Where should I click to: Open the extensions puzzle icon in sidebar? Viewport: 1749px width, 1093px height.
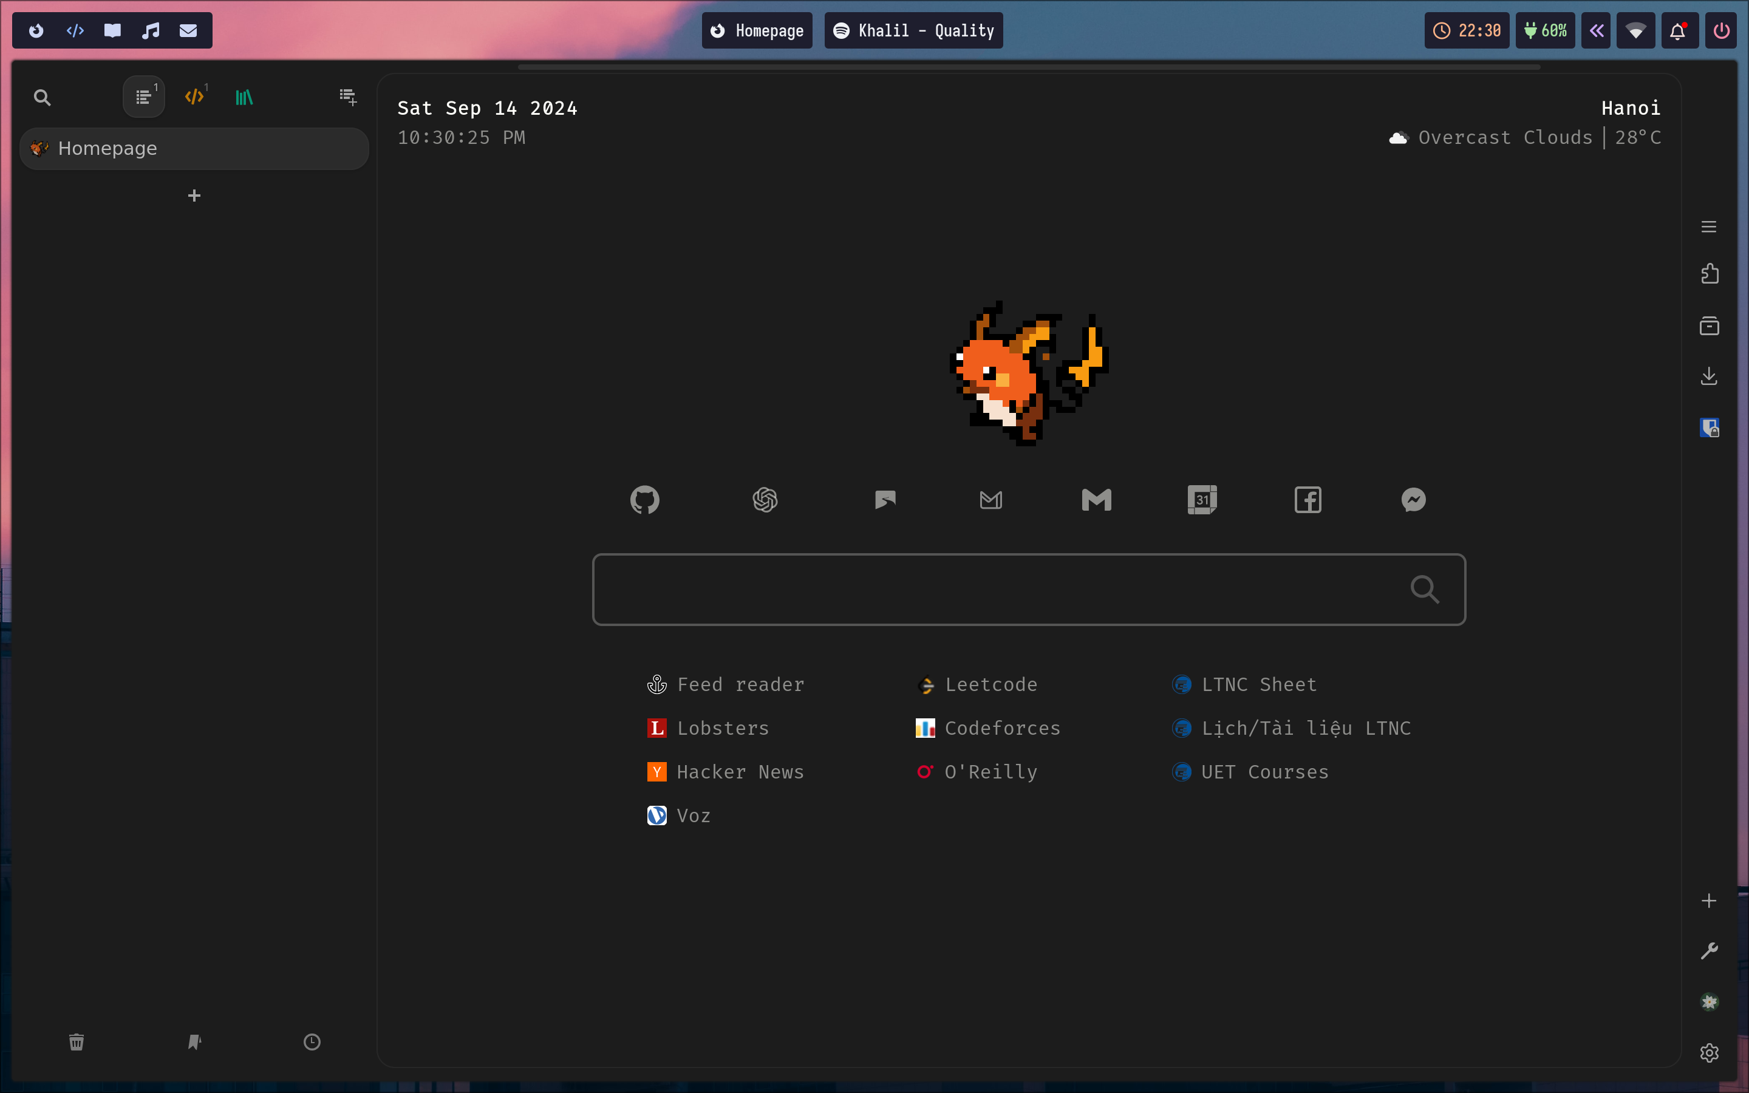[x=1708, y=274]
